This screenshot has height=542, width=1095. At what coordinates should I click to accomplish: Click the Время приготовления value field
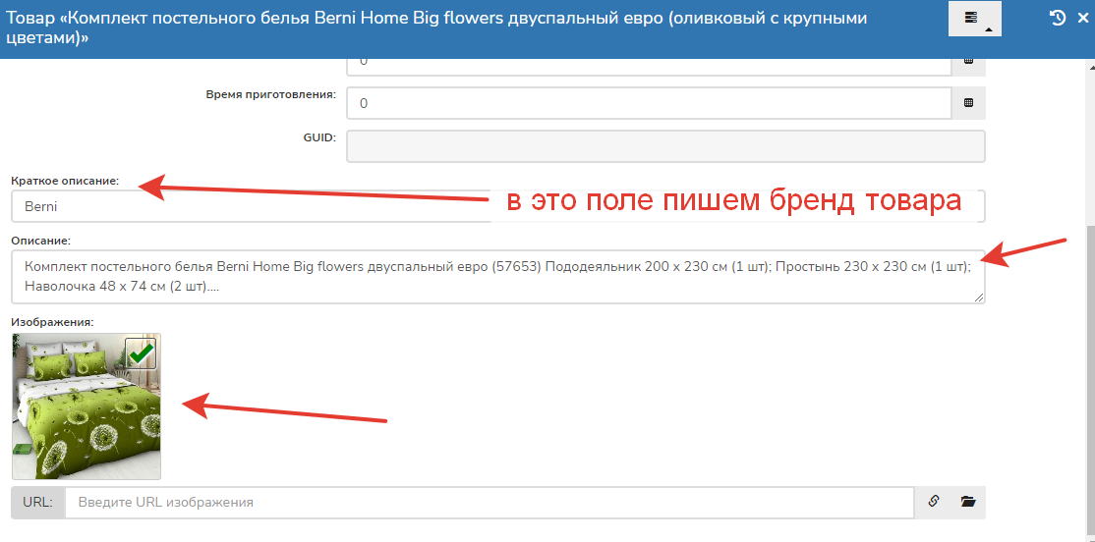coord(650,103)
